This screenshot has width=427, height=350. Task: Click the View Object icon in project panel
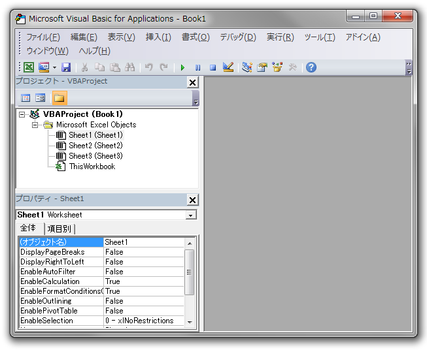point(41,98)
